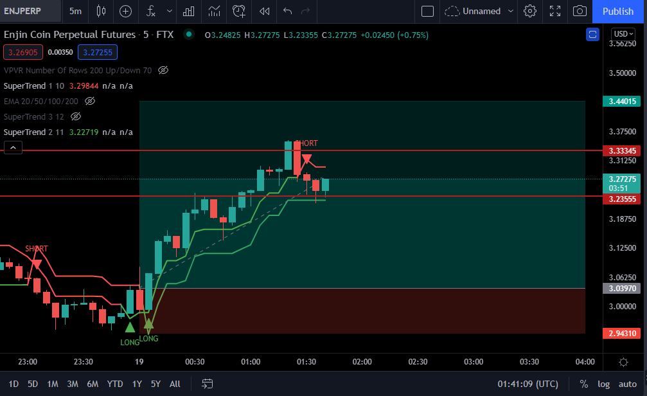Toggle the percent scale
Screen dimensions: 647x396
pyautogui.click(x=584, y=384)
